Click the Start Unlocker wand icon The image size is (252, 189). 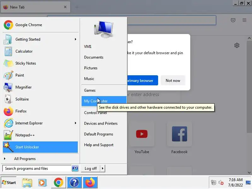[x=9, y=147]
